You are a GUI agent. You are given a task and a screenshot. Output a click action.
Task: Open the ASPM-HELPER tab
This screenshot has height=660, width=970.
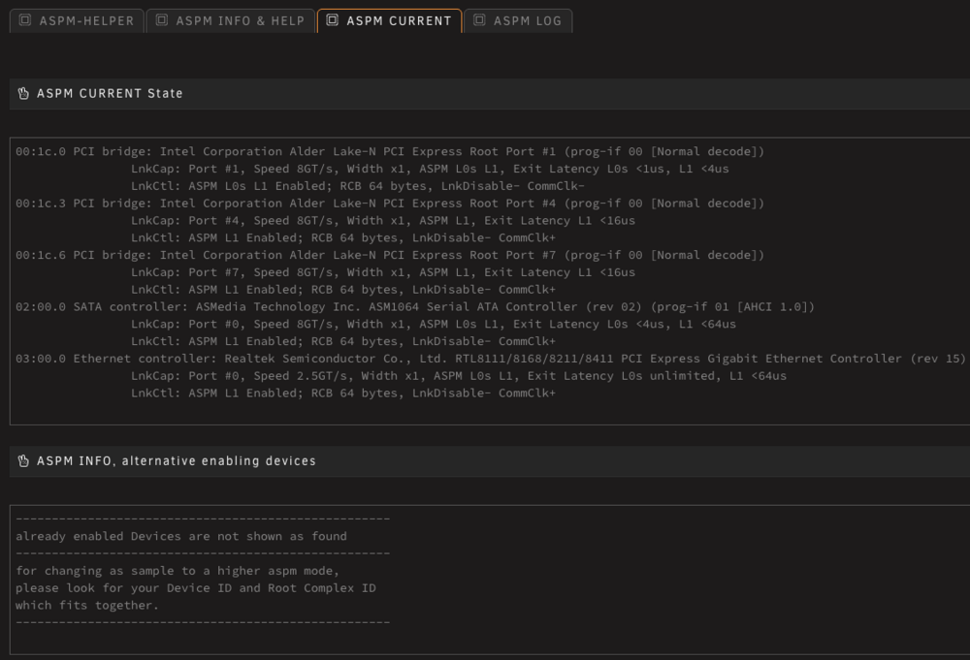tap(77, 21)
